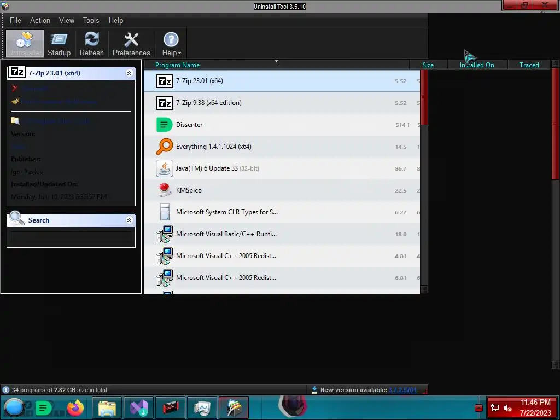This screenshot has height=420, width=560.
Task: Show hidden tray icons arrow
Action: pyautogui.click(x=479, y=408)
